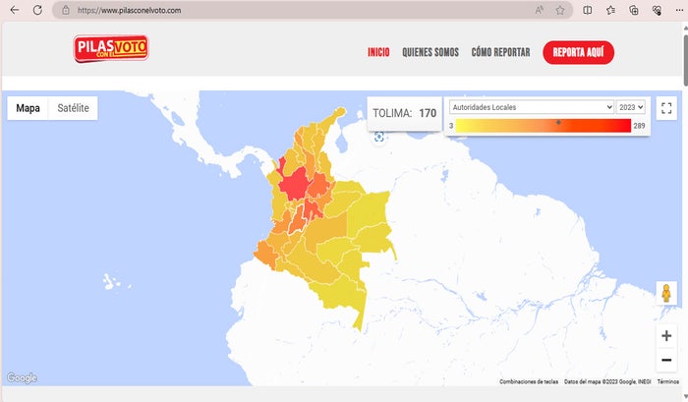Open the Cómo Reportar menu item
Image resolution: width=688 pixels, height=402 pixels.
click(500, 52)
